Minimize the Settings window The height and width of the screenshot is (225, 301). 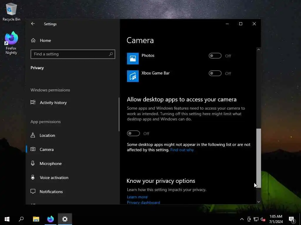[227, 24]
